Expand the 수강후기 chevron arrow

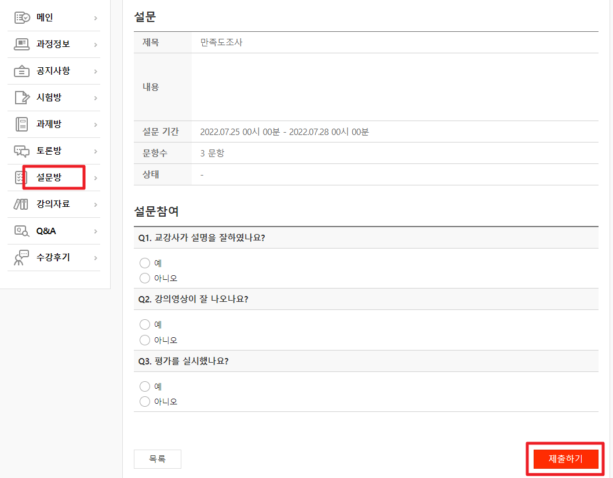96,258
